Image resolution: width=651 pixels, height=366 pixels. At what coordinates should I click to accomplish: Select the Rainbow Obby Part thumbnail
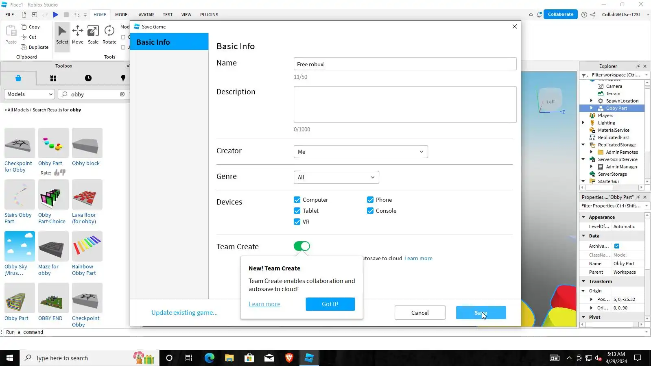tap(87, 246)
